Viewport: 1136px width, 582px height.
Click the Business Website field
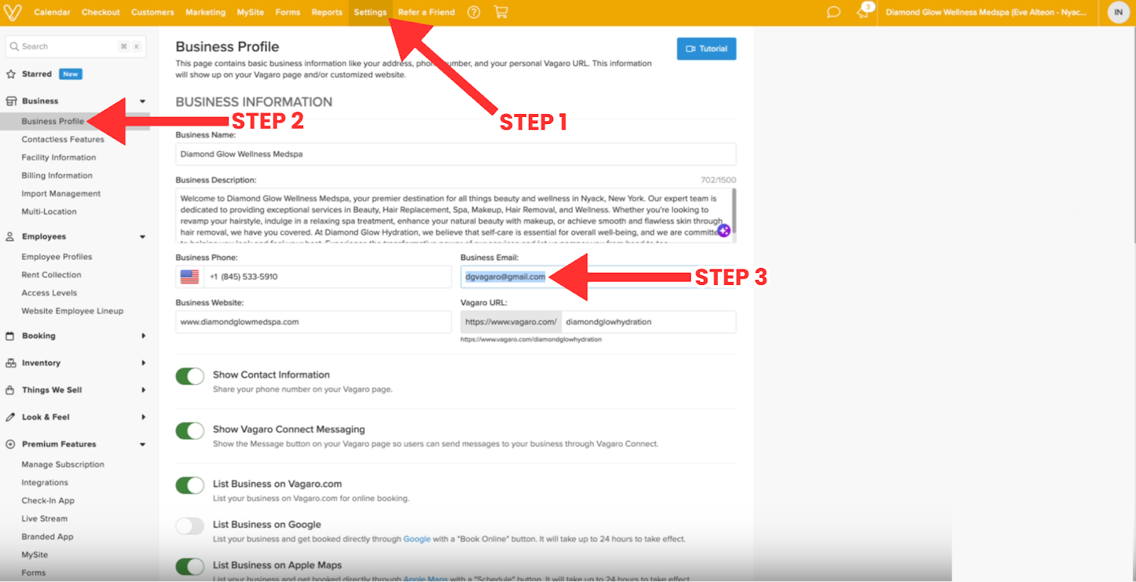click(x=313, y=322)
